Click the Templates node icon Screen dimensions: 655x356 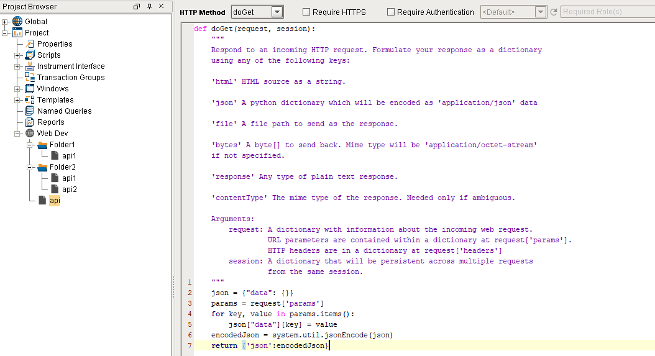click(x=30, y=100)
